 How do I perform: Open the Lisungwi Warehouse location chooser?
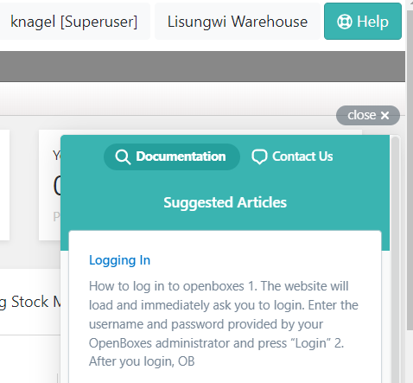238,22
